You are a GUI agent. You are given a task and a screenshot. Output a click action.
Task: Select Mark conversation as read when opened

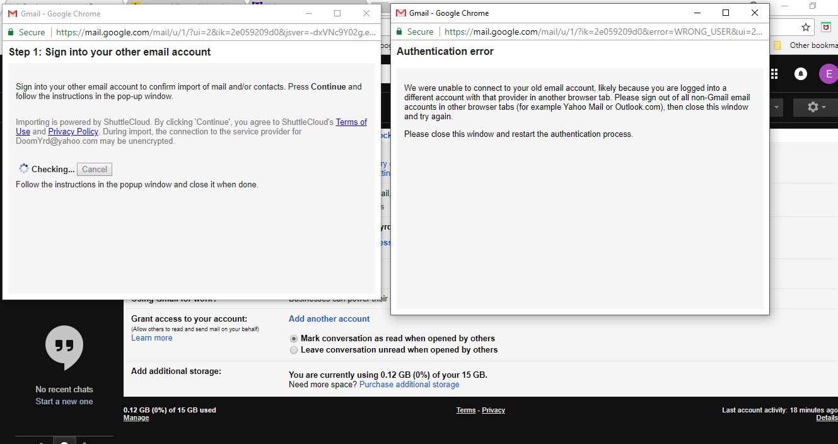pyautogui.click(x=293, y=339)
